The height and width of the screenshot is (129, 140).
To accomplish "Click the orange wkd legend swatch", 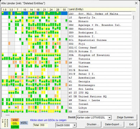I will 15,120.
